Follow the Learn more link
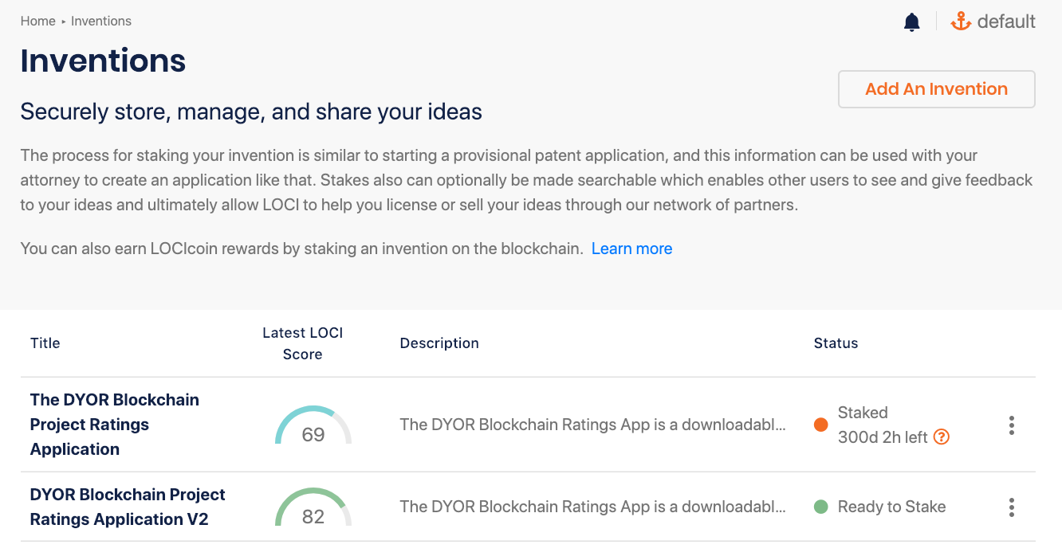 point(631,249)
